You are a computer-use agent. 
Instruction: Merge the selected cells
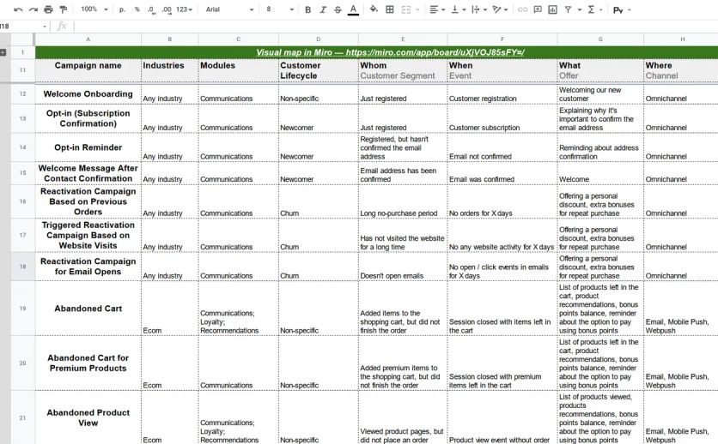pos(405,9)
